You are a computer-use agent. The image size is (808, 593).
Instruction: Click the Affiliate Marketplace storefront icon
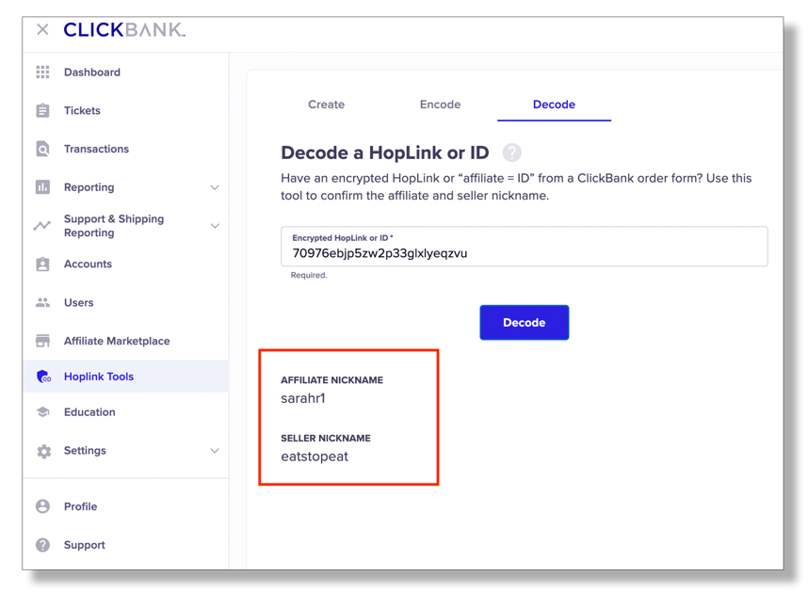click(42, 341)
